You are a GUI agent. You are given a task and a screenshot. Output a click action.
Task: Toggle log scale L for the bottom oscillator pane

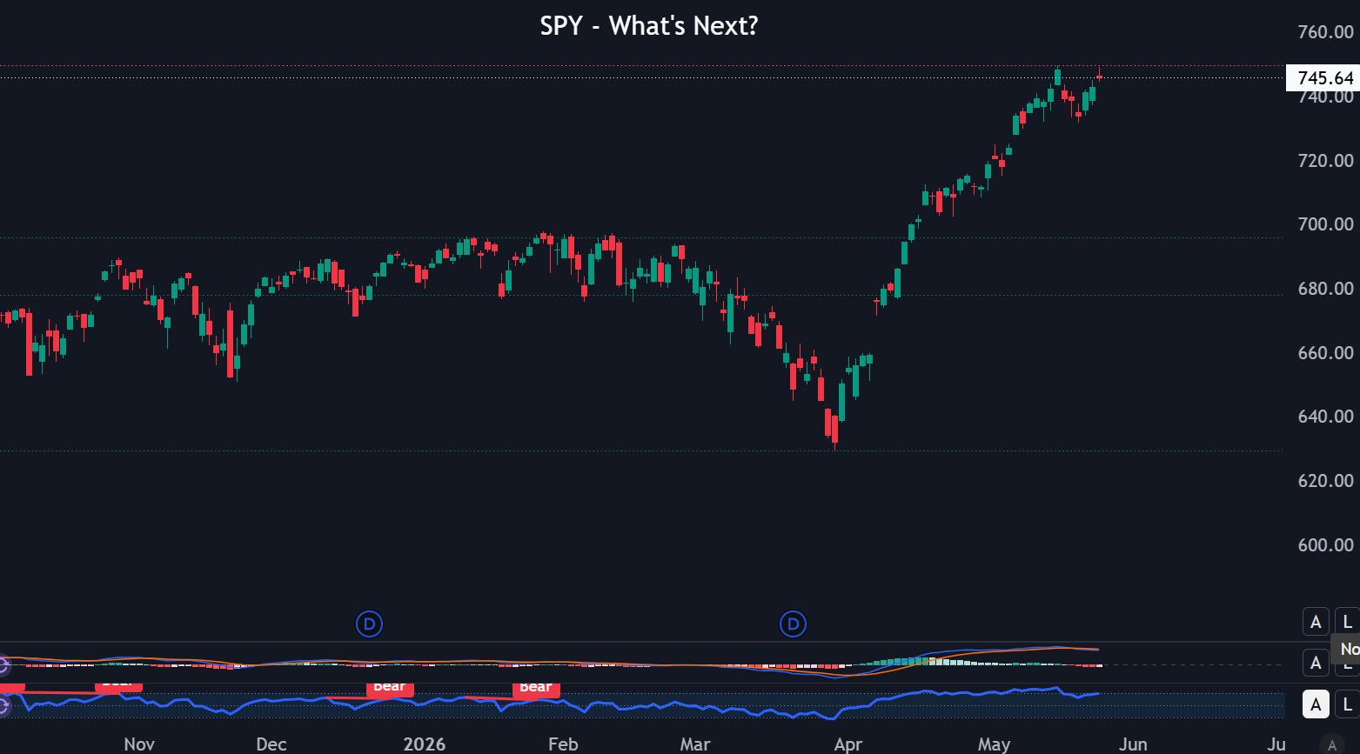pyautogui.click(x=1348, y=704)
